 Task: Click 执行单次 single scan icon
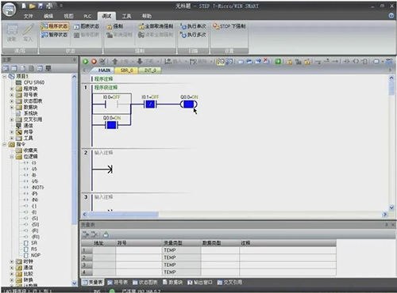(183, 26)
